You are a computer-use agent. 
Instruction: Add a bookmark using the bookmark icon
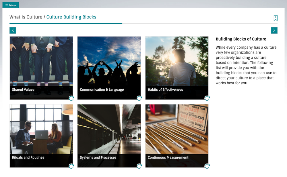point(275,18)
